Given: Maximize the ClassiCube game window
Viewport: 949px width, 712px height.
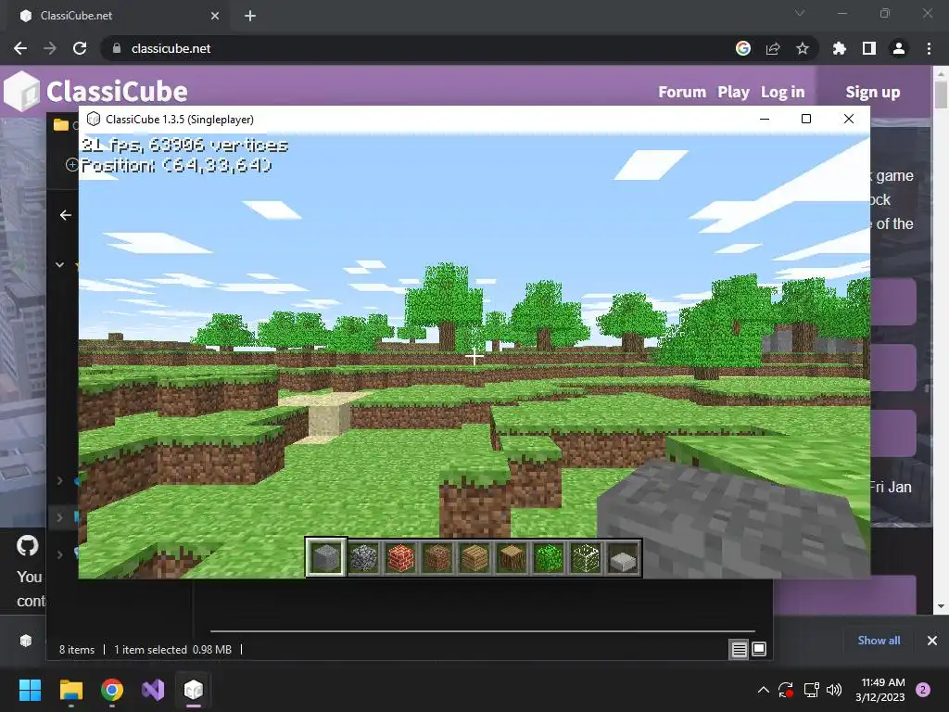Looking at the screenshot, I should pyautogui.click(x=806, y=119).
